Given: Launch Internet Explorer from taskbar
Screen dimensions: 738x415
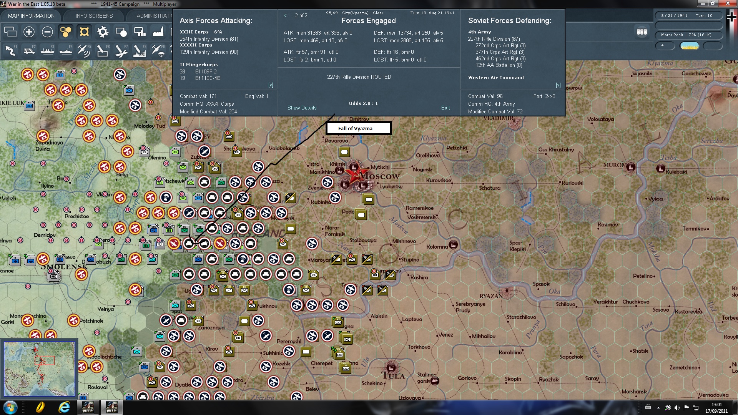Looking at the screenshot, I should tap(64, 407).
